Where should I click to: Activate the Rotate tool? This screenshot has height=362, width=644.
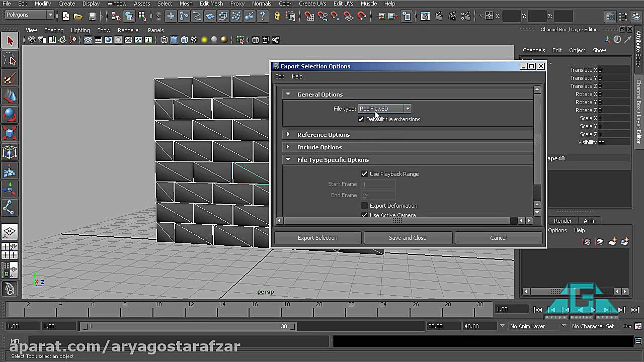coord(10,115)
